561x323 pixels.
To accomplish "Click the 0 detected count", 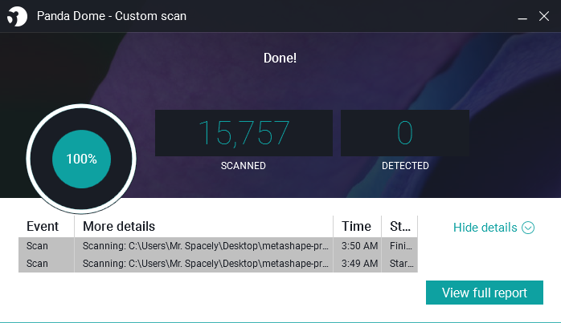I will [x=405, y=133].
